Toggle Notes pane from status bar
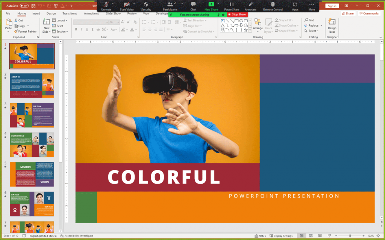 [261, 235]
